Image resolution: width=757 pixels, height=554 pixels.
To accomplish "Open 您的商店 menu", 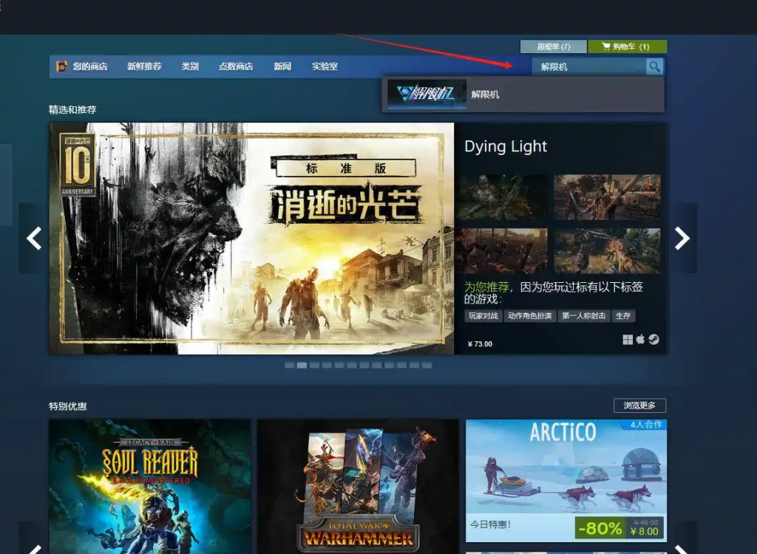I will (x=89, y=66).
